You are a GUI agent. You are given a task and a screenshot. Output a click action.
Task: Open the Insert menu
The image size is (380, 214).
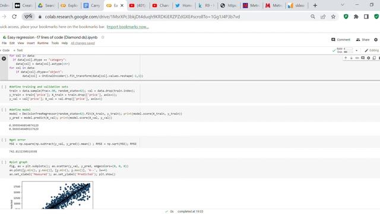pos(31,43)
